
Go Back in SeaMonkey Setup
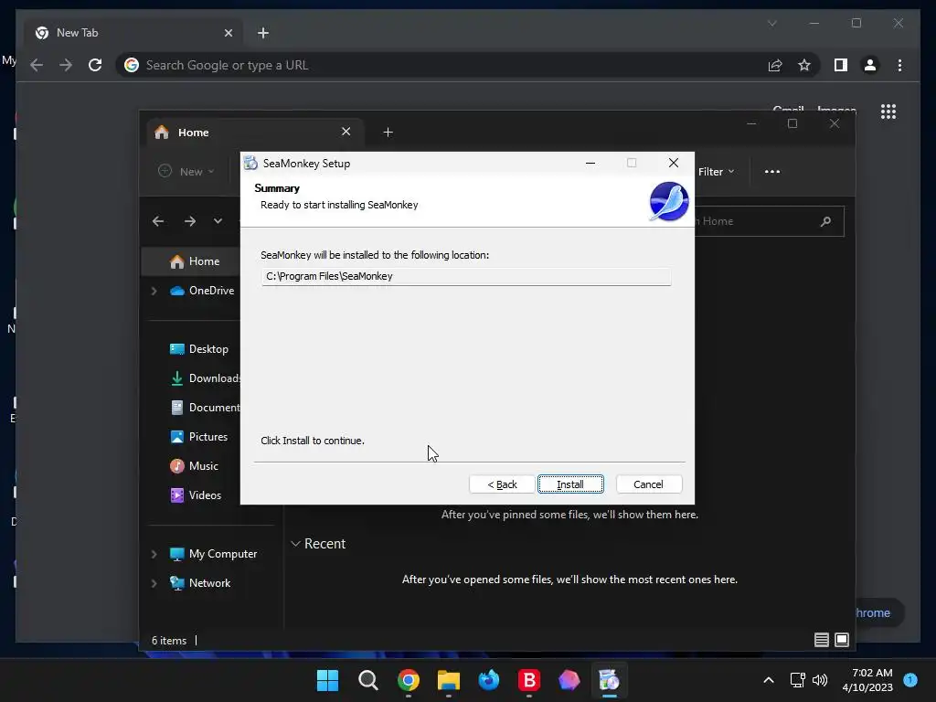pyautogui.click(x=502, y=484)
